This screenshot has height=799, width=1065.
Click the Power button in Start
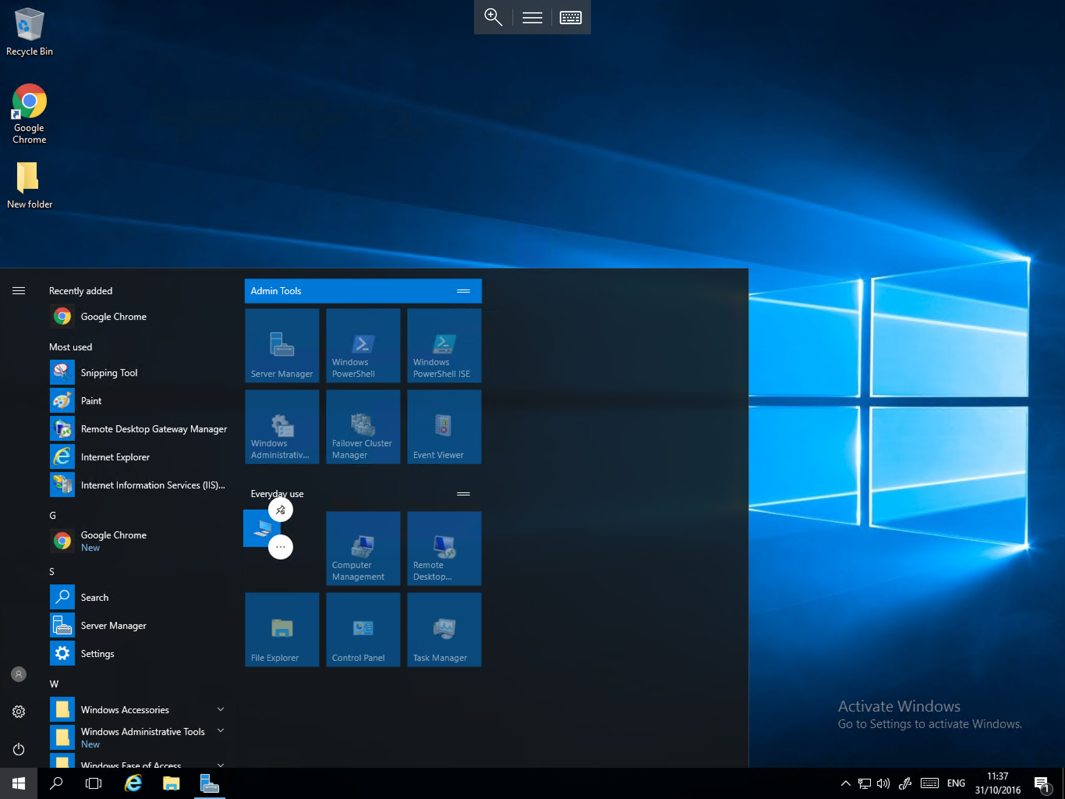19,749
